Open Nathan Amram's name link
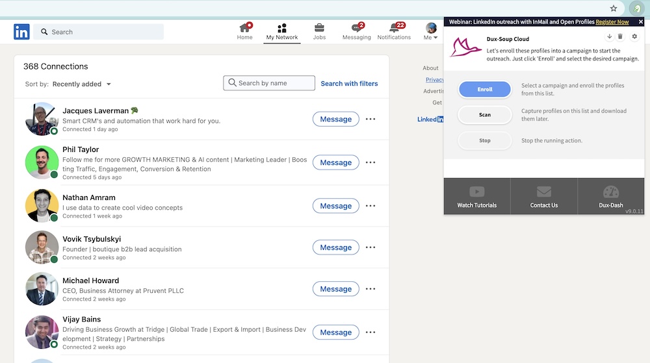This screenshot has height=363, width=650. [x=88, y=197]
